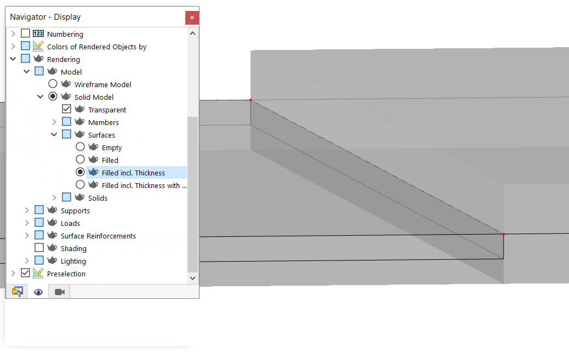This screenshot has height=352, width=569.
Task: Click the teapot icon beside Surface Reinforcements
Action: click(x=52, y=236)
